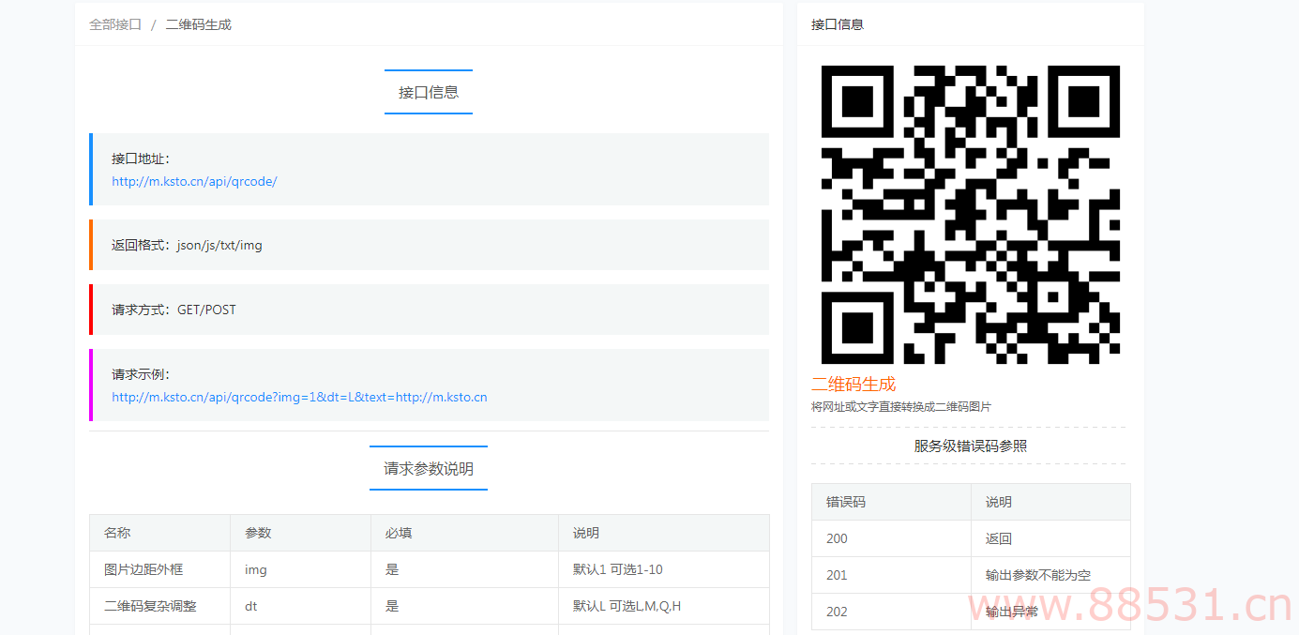Click the 错误码 column header
Viewport: 1299px width, 635px height.
(846, 502)
